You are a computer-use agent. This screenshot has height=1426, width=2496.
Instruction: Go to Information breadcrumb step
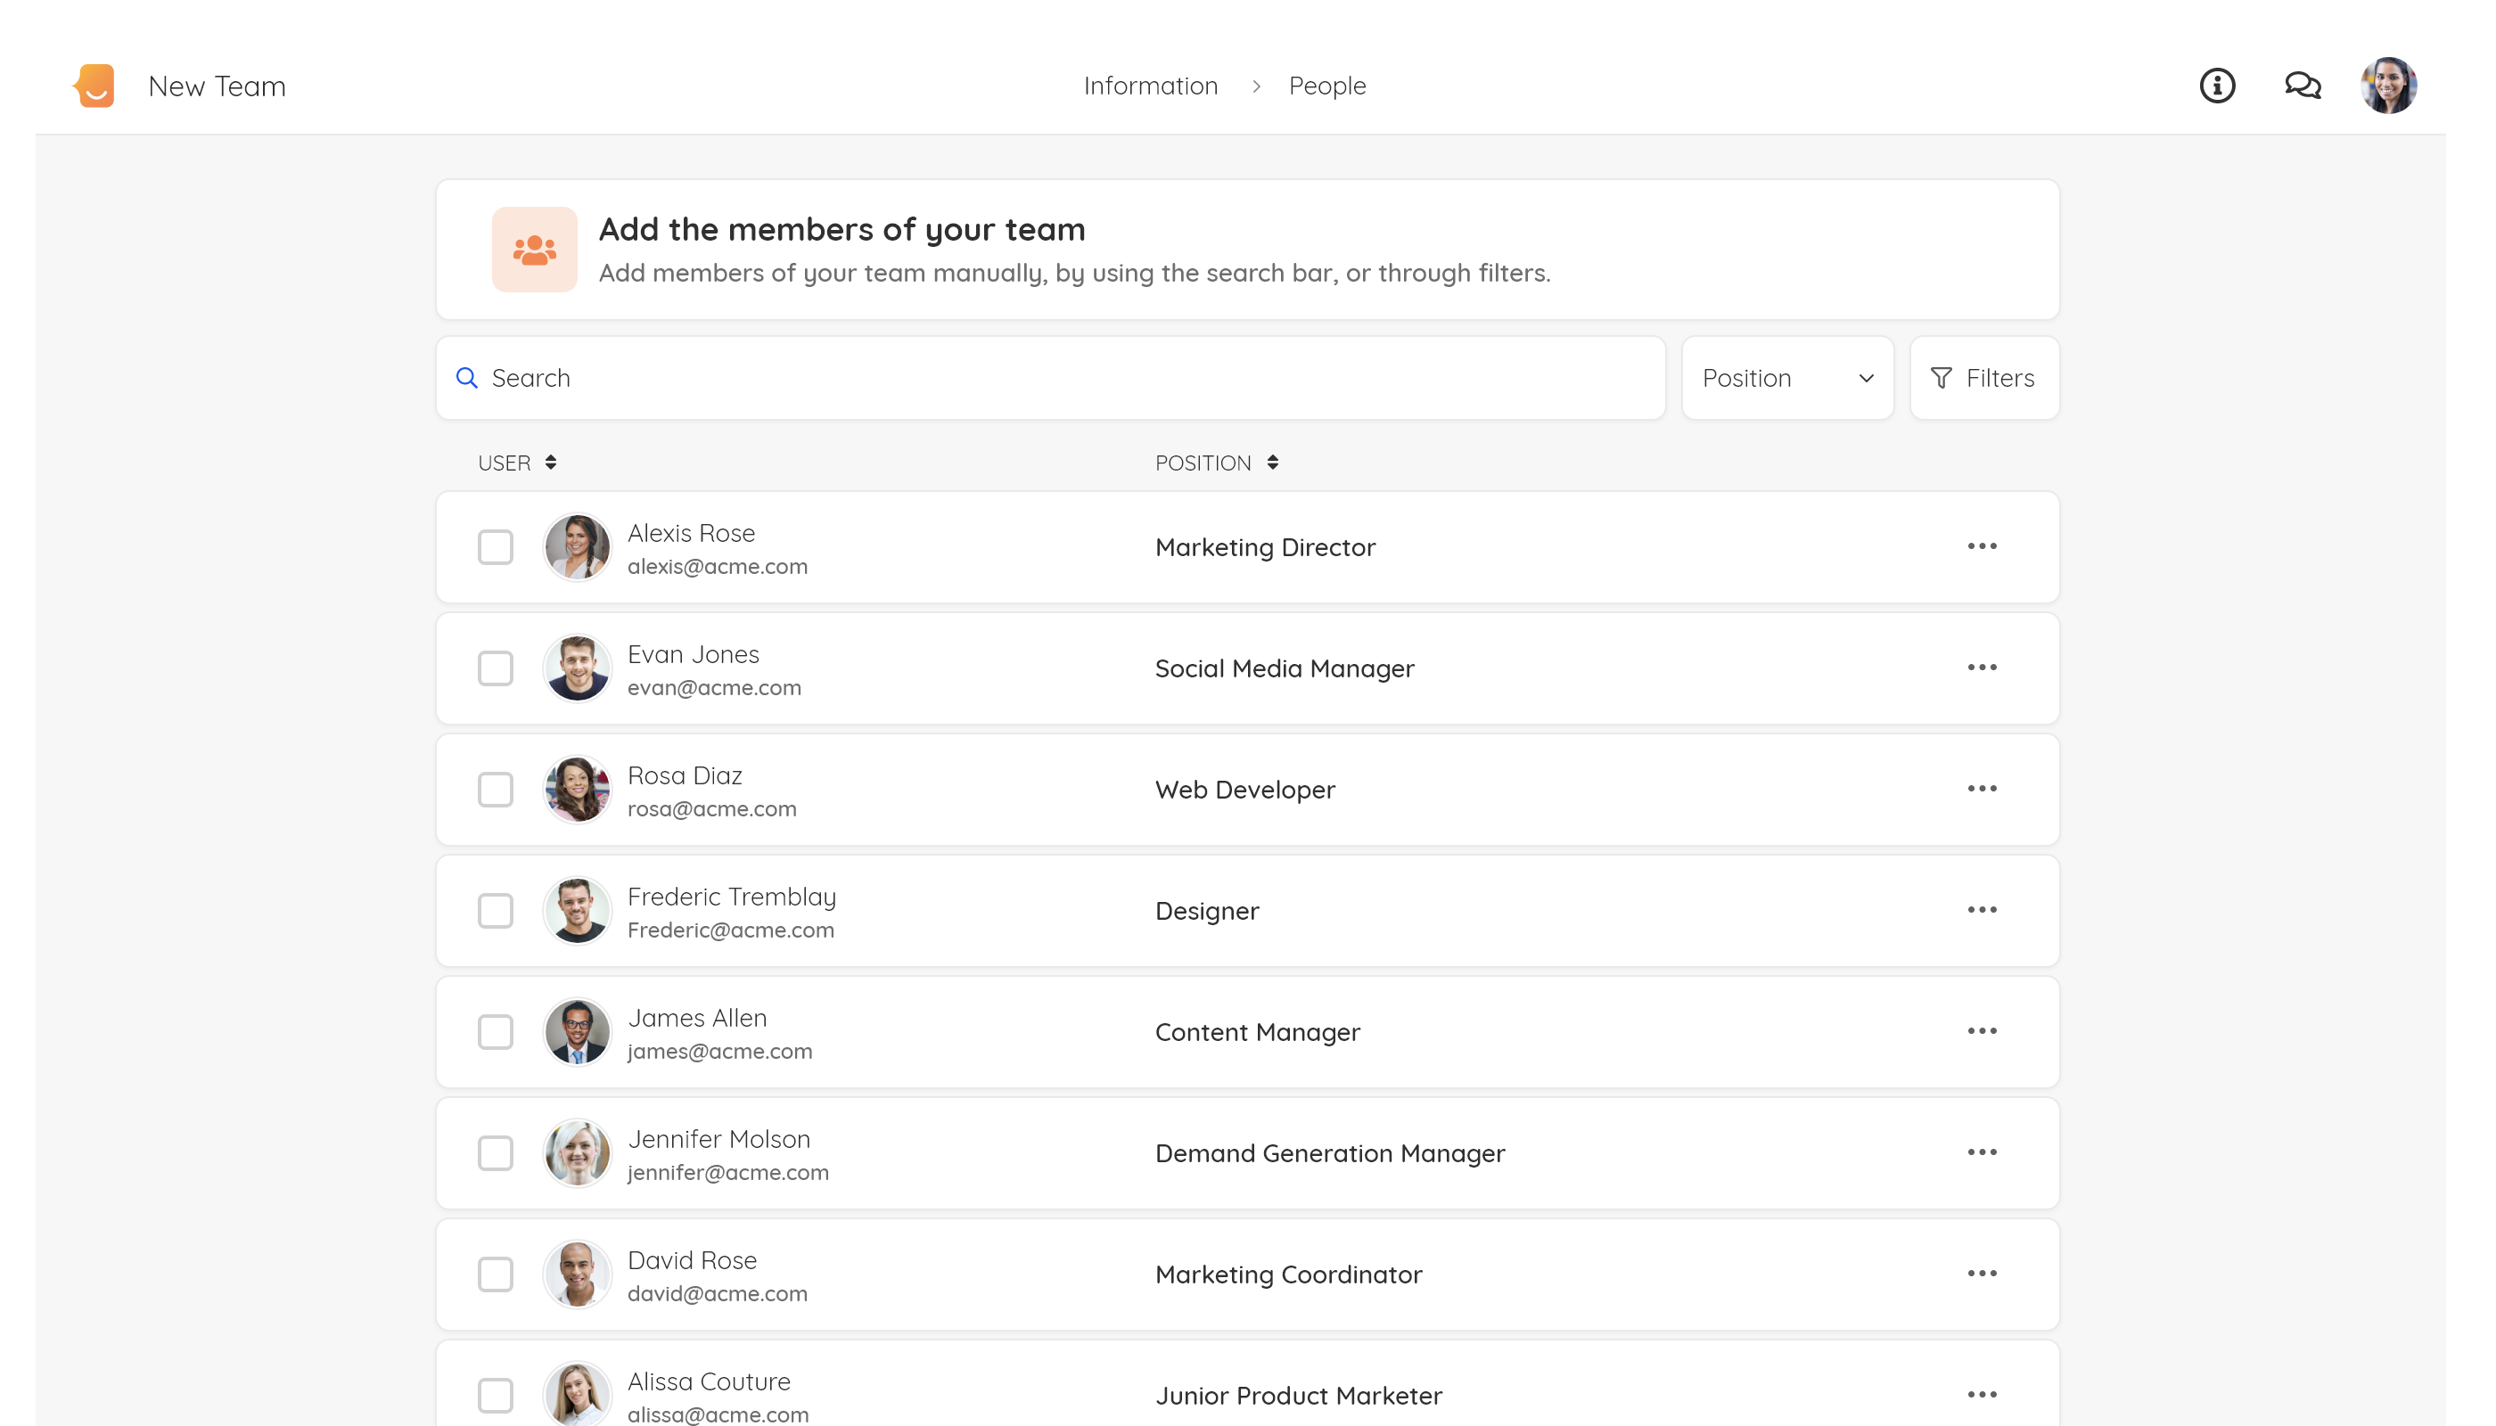[1150, 86]
